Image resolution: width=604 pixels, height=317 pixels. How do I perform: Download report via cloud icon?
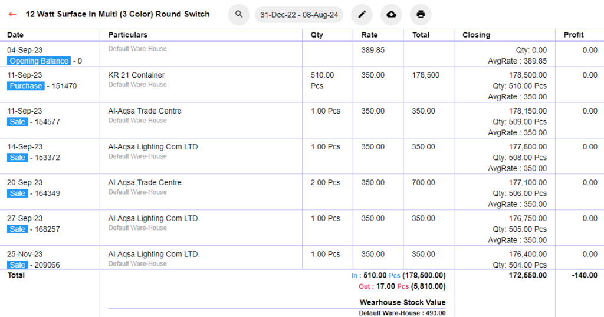(392, 14)
